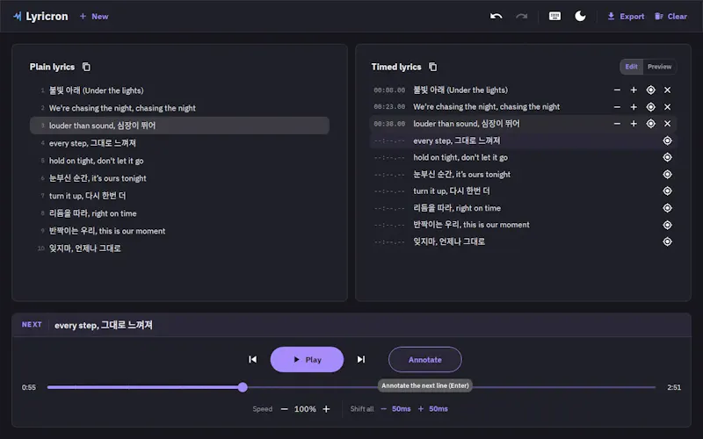This screenshot has height=439, width=703.
Task: Click the seek bar near the 2:51 end
Action: [652, 387]
